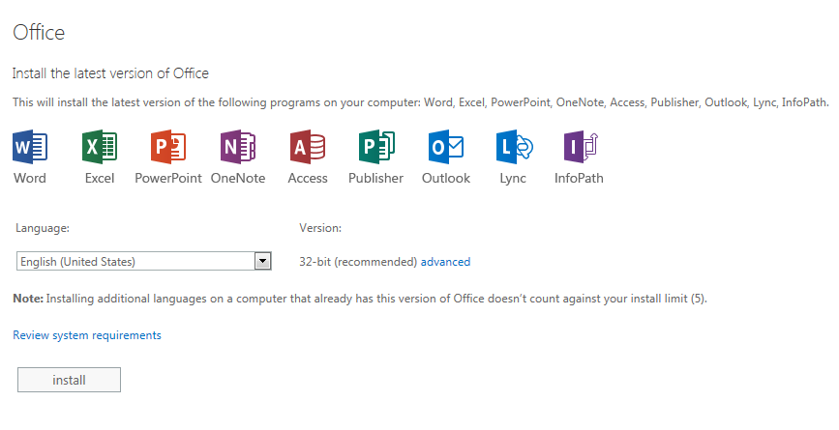
Task: Click the 'Office' page heading
Action: 39,33
